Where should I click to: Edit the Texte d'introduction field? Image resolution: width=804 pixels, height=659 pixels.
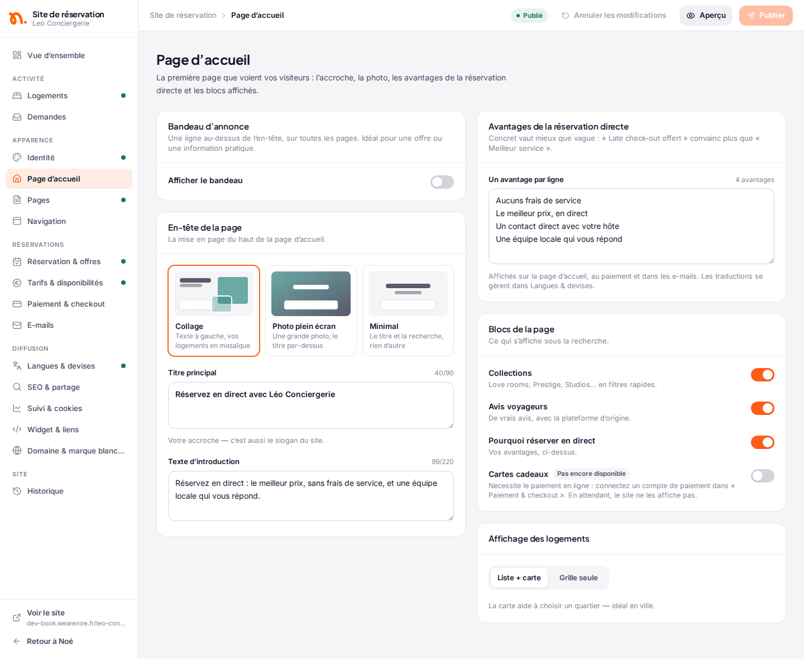311,496
